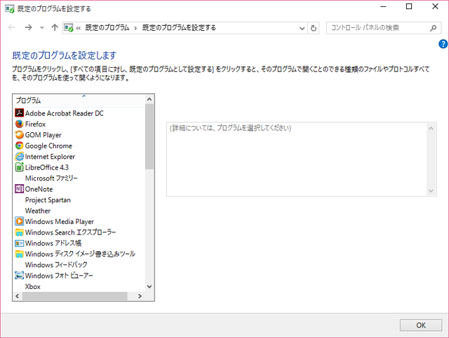This screenshot has height=338, width=449.
Task: Minimize the window
Action: [x=383, y=6]
